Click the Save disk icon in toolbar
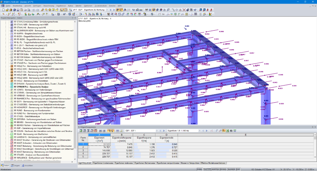 tap(18, 10)
